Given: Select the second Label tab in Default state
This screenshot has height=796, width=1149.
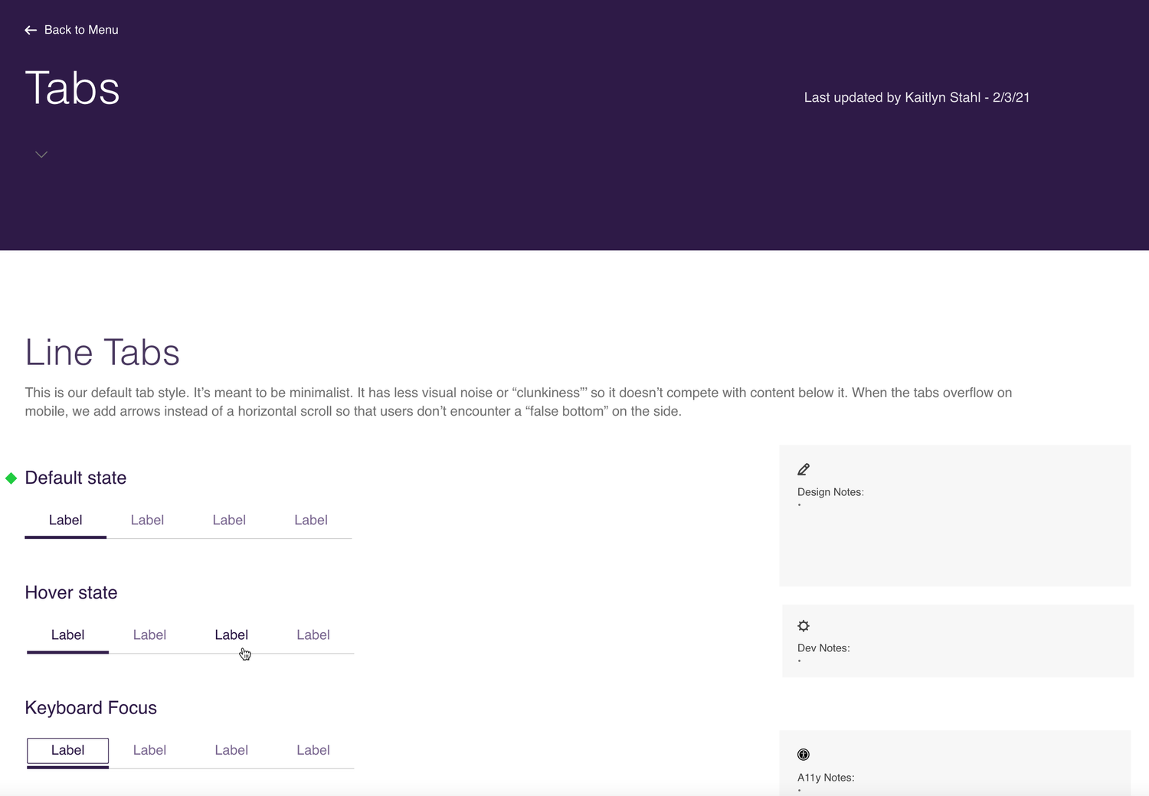Looking at the screenshot, I should click(x=147, y=520).
